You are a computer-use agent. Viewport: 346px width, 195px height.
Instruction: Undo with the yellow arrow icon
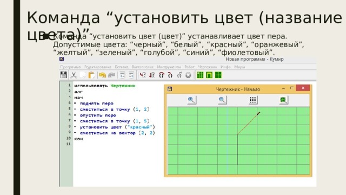(x=102, y=75)
